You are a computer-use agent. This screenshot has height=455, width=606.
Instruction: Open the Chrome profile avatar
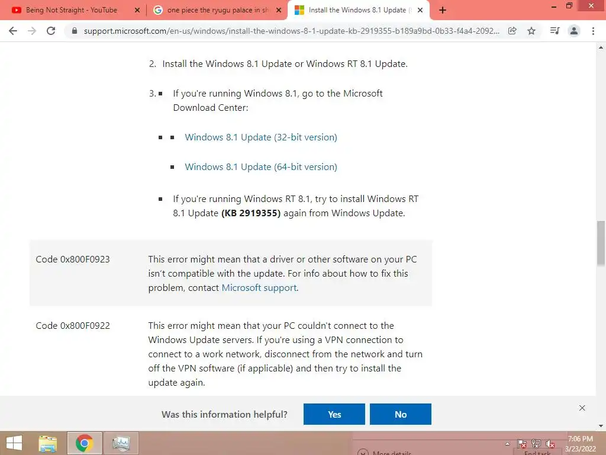574,31
